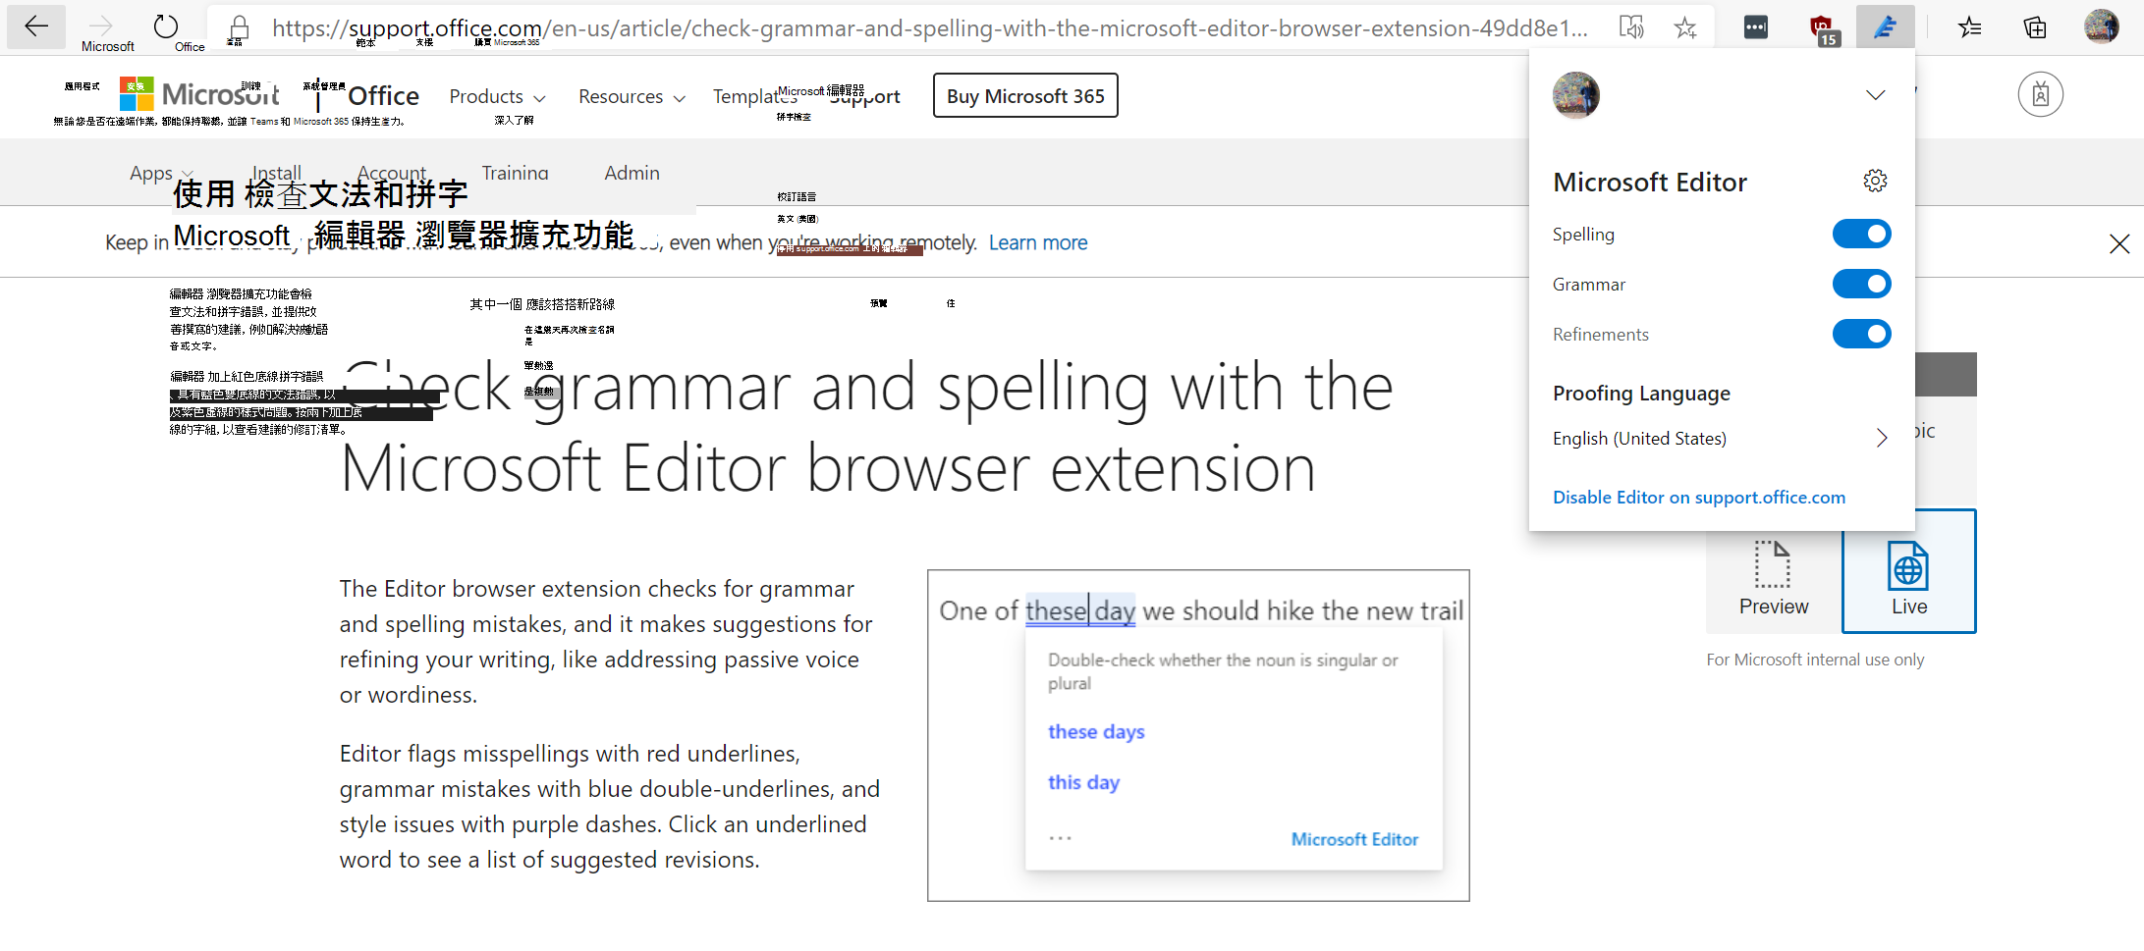Expand the Products dropdown
The width and height of the screenshot is (2144, 951).
(496, 96)
